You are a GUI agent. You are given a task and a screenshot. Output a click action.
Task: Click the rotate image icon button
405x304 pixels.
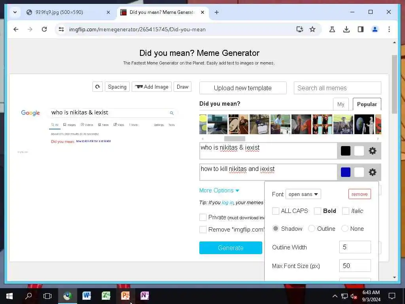coord(98,87)
